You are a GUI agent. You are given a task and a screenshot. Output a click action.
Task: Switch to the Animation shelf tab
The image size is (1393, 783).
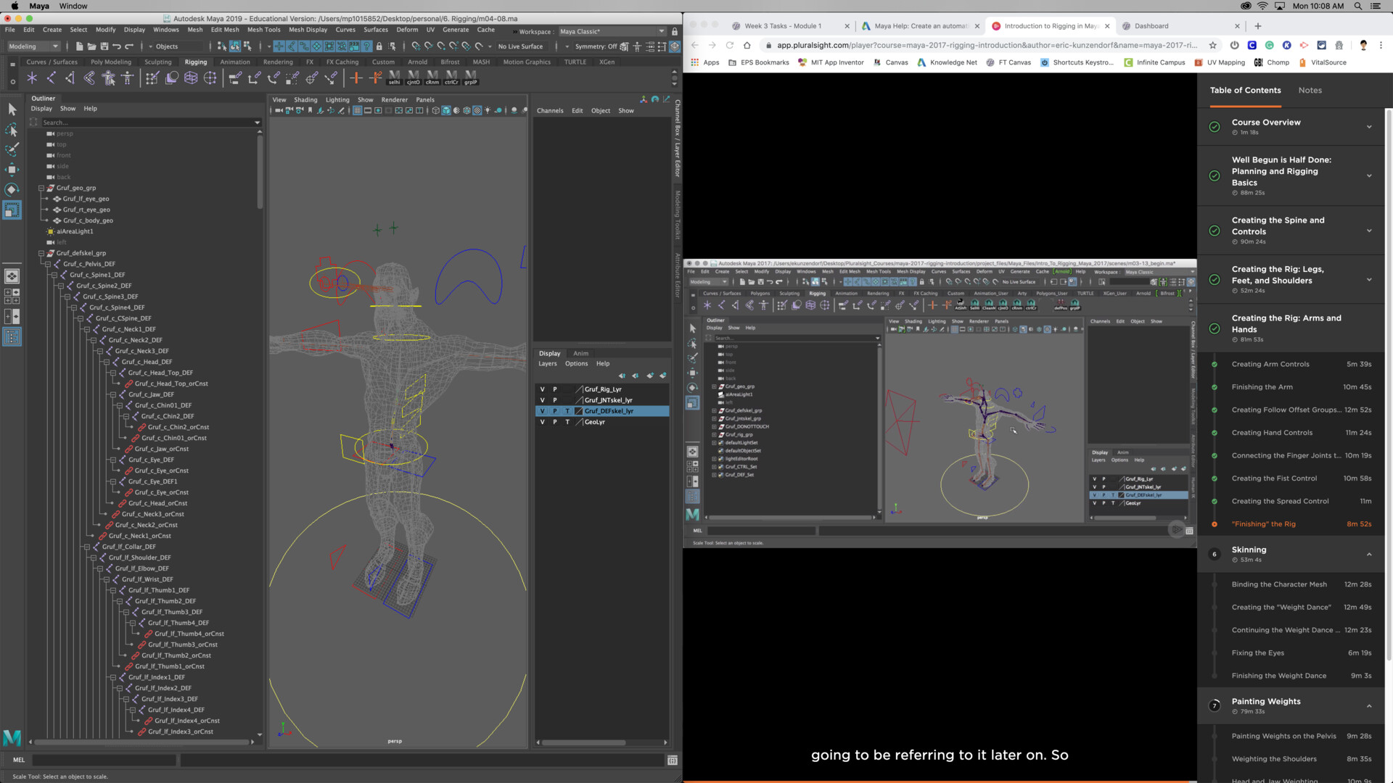[234, 62]
